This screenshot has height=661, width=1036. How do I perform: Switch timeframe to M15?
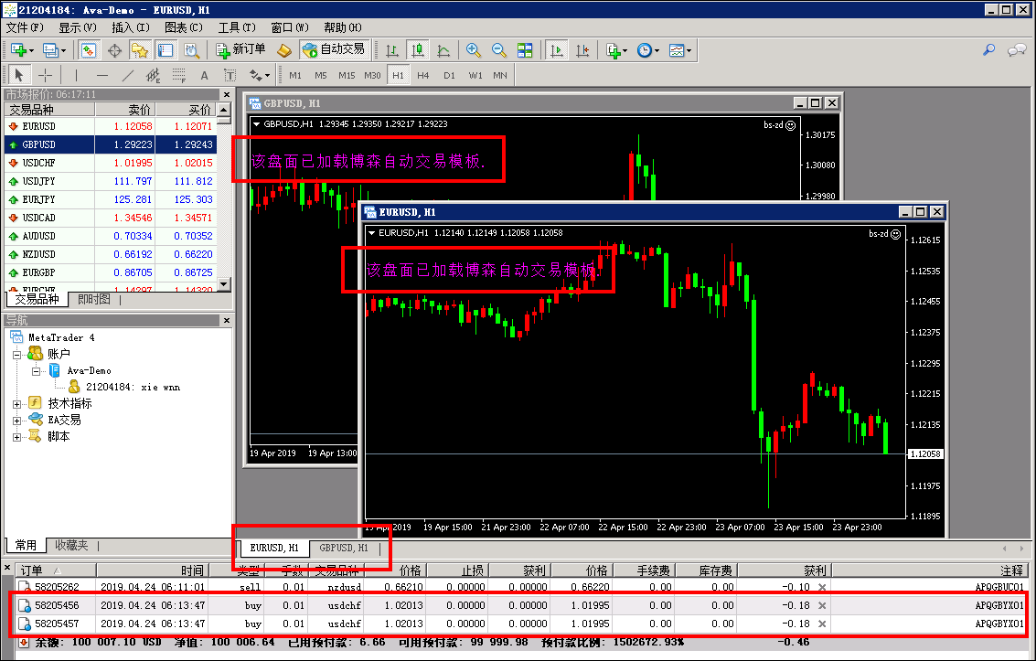pyautogui.click(x=347, y=75)
